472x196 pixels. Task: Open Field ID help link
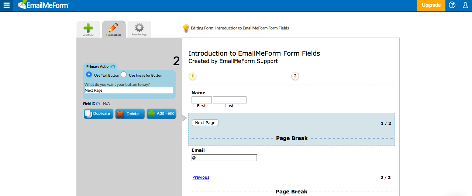coord(98,104)
